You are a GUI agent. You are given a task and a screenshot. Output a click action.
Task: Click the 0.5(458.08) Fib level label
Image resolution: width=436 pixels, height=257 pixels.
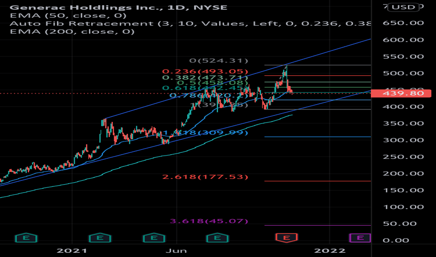pos(212,83)
